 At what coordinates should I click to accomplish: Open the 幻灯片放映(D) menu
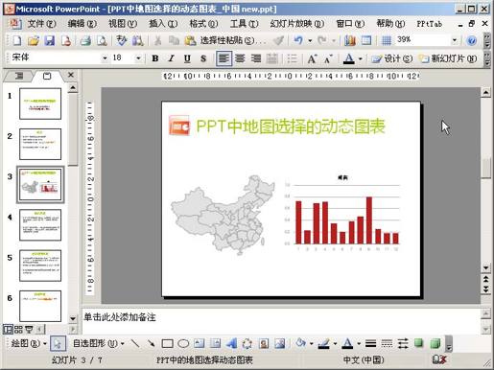click(297, 24)
